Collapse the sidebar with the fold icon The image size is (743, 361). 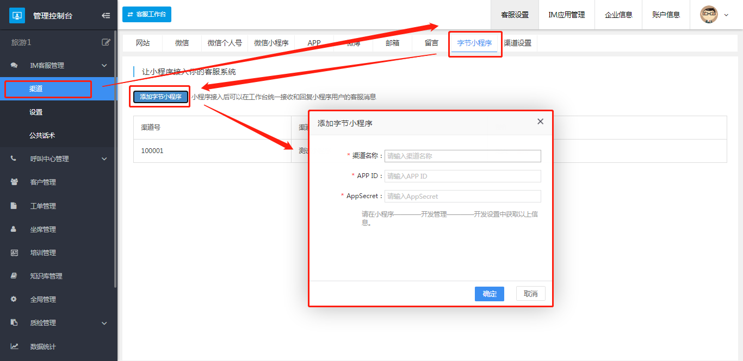tap(106, 16)
